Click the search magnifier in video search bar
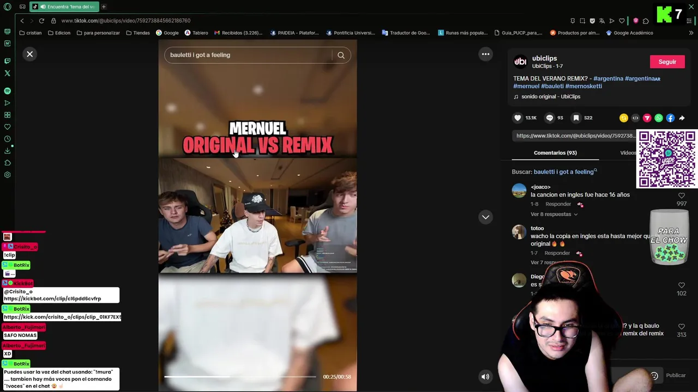 (x=341, y=55)
